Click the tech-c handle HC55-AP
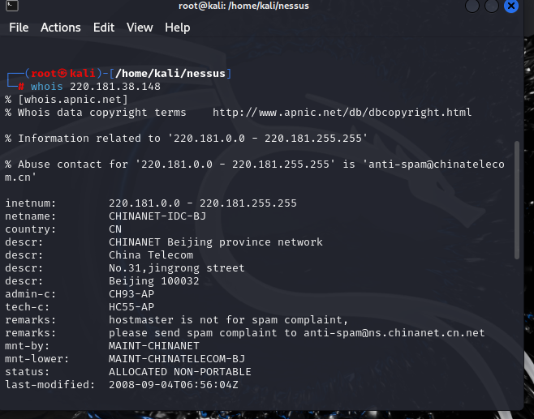The image size is (534, 419). tap(131, 307)
